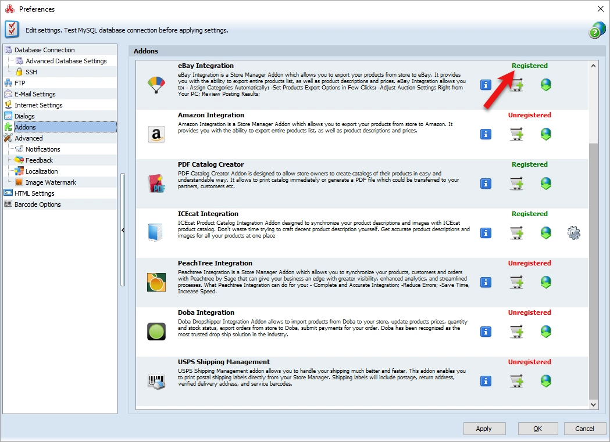
Task: Click the eBay Integration parachute logo
Action: (x=156, y=85)
